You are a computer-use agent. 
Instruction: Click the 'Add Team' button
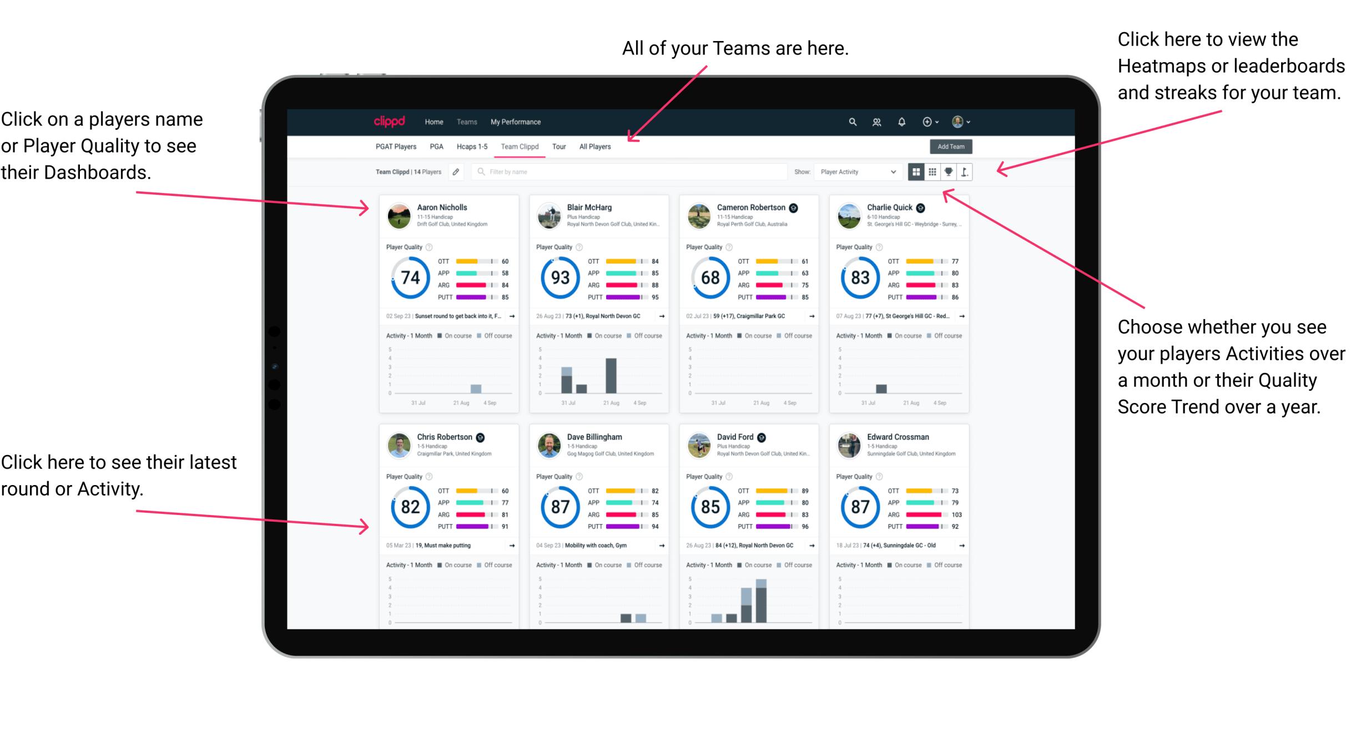click(952, 147)
